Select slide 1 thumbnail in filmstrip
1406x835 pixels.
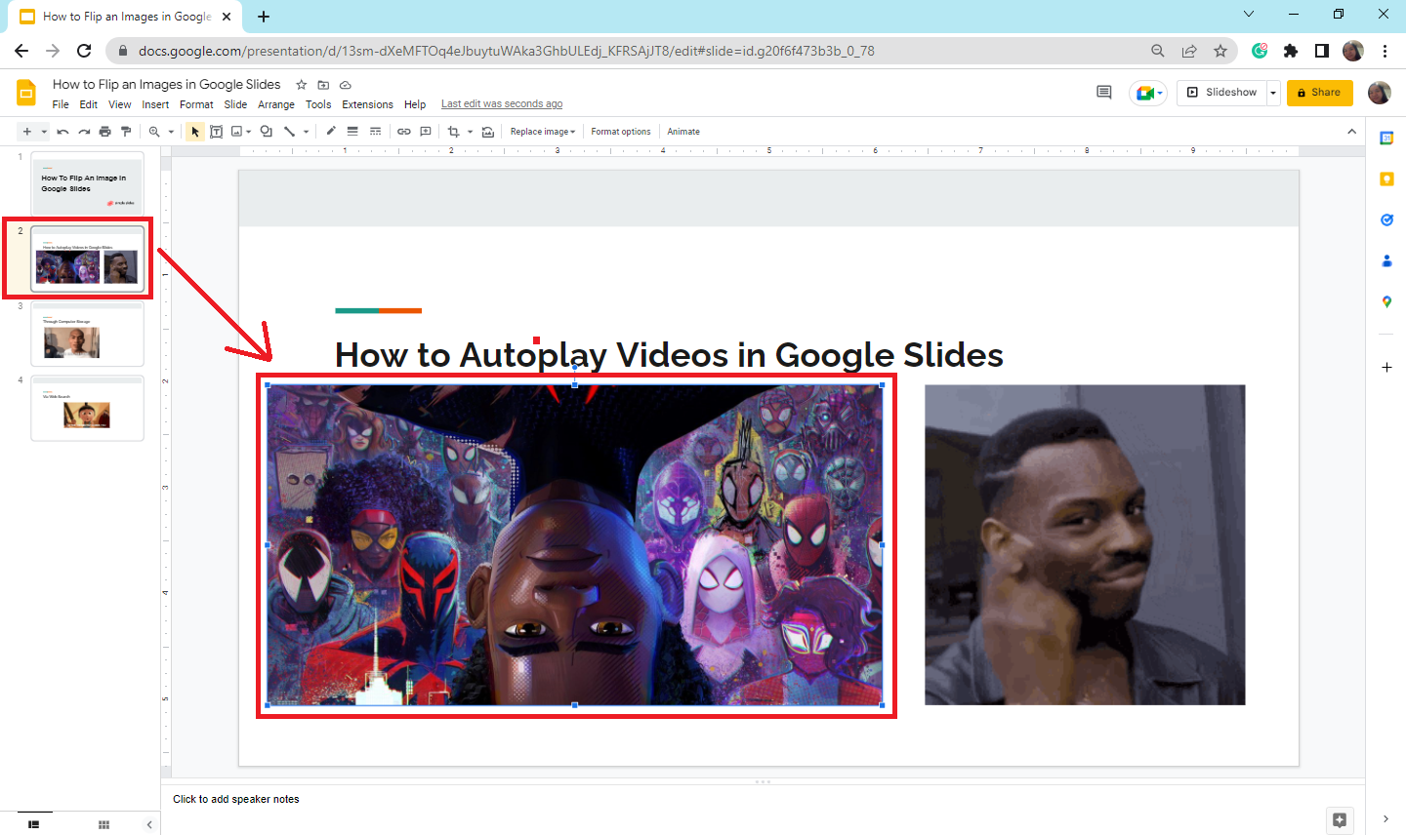coord(87,183)
